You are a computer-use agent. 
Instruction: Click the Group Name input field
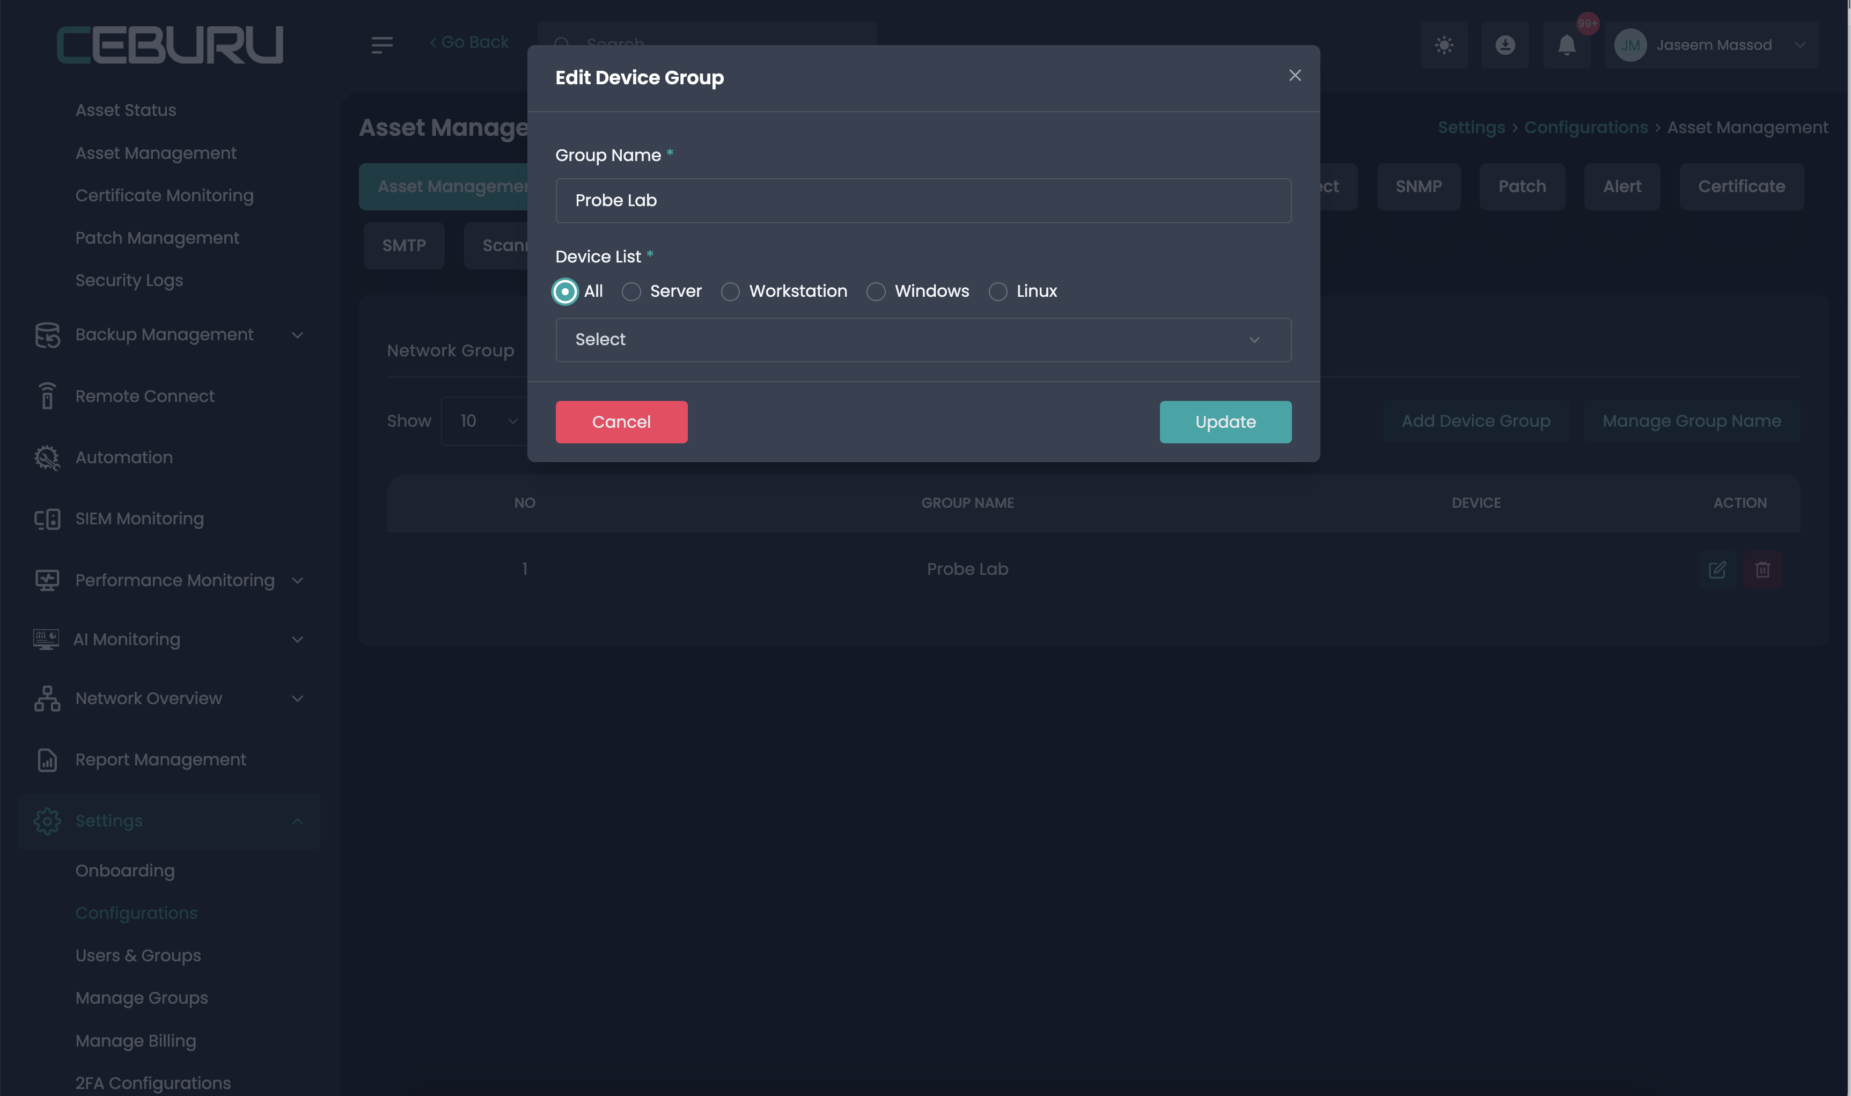[922, 200]
